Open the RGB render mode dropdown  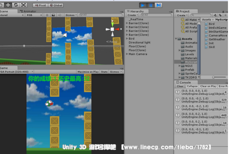click(x=34, y=15)
